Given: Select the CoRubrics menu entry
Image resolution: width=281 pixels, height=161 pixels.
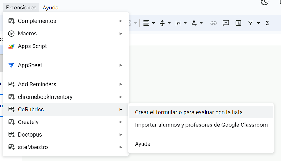Looking at the screenshot, I should click(x=66, y=110).
